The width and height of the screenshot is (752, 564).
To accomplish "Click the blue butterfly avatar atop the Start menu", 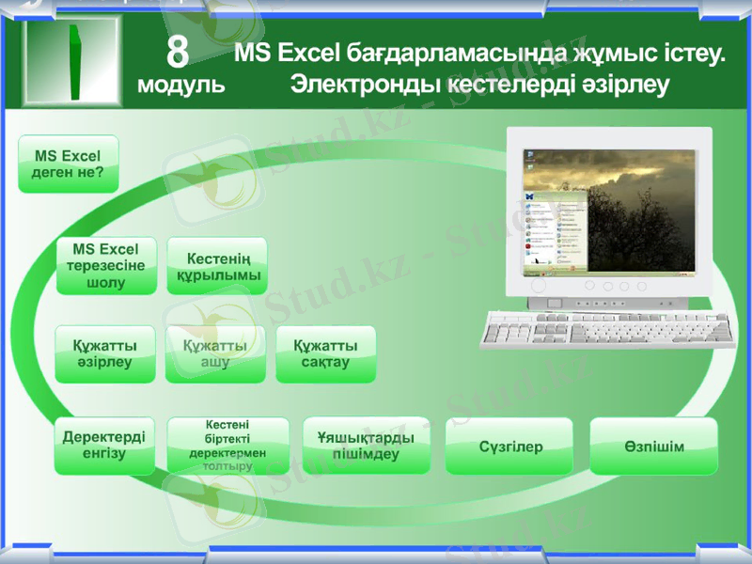I will (530, 196).
